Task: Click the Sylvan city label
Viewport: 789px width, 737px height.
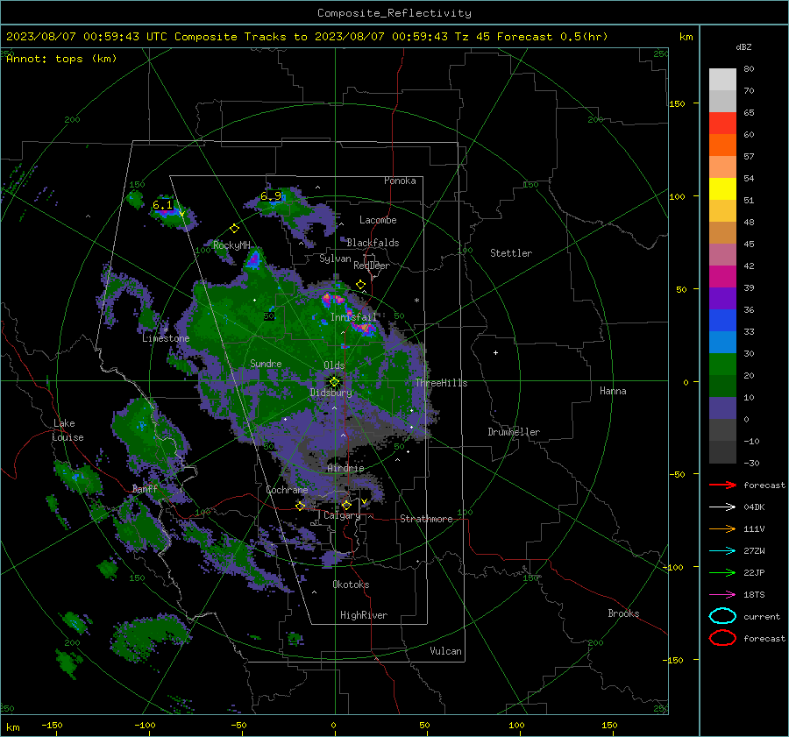Action: click(335, 259)
